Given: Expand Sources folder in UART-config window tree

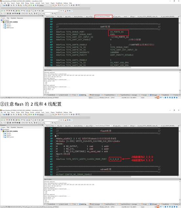Looking at the screenshot, I should [4, 24].
